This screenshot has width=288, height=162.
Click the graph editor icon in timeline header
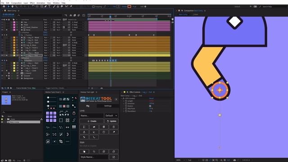point(84,15)
